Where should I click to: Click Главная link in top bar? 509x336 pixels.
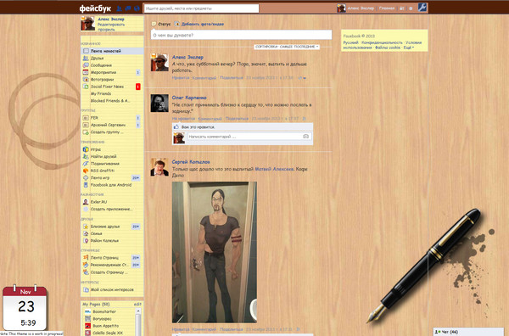387,8
